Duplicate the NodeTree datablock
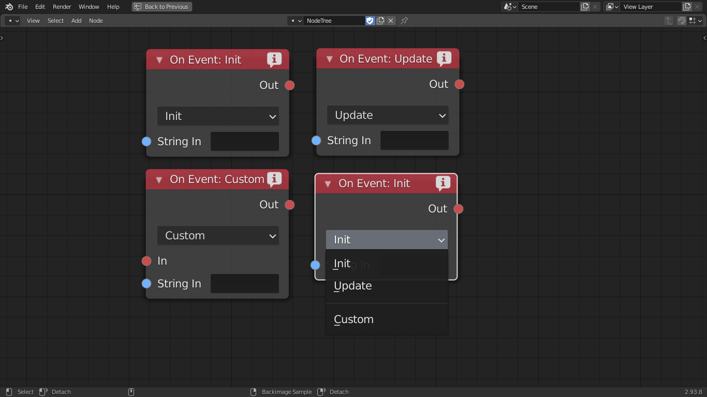This screenshot has width=707, height=397. click(x=380, y=21)
